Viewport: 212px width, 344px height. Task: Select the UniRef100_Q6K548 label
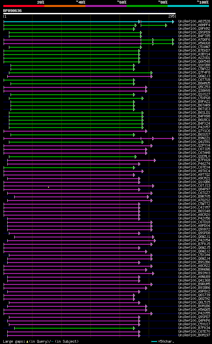[194, 62]
